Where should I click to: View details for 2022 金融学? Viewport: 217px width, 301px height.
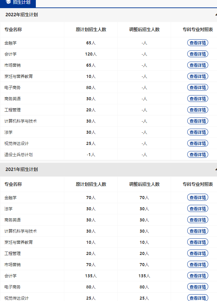[198, 43]
